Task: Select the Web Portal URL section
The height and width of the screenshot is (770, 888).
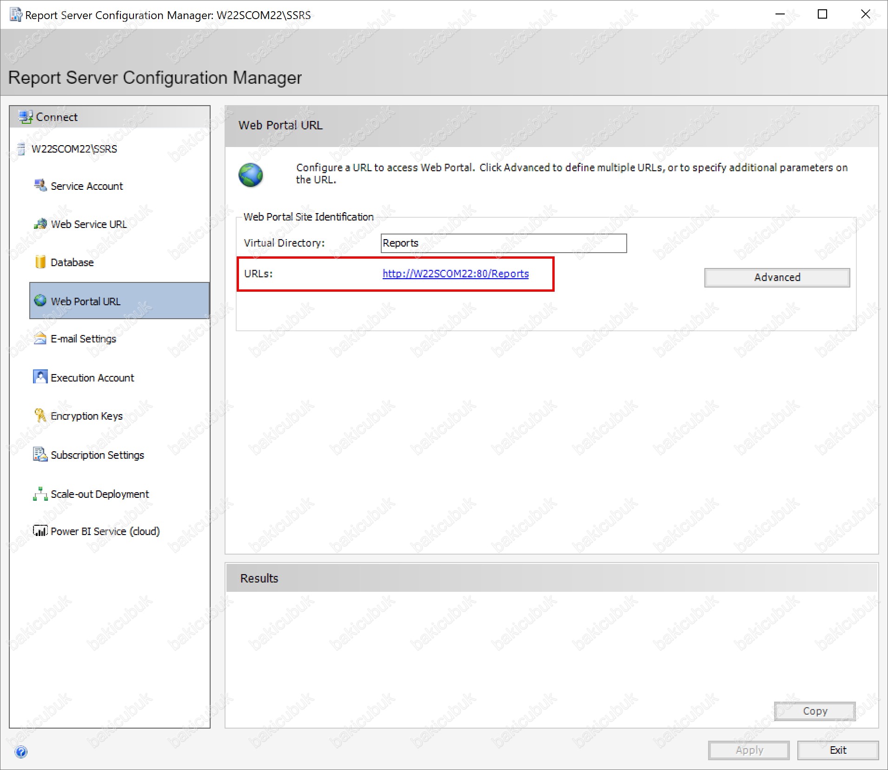Action: [119, 301]
